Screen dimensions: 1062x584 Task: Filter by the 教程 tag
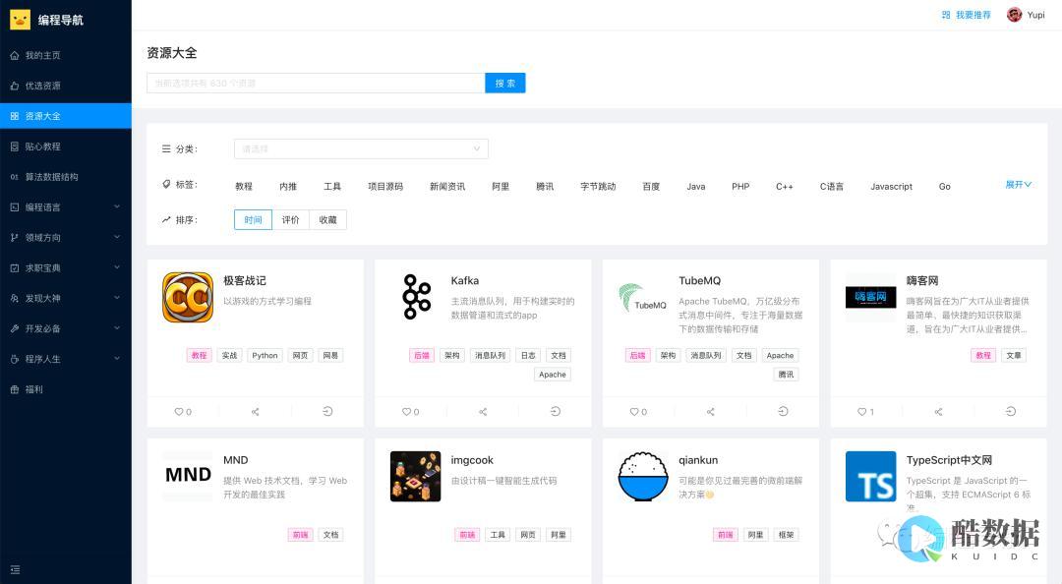pos(244,187)
